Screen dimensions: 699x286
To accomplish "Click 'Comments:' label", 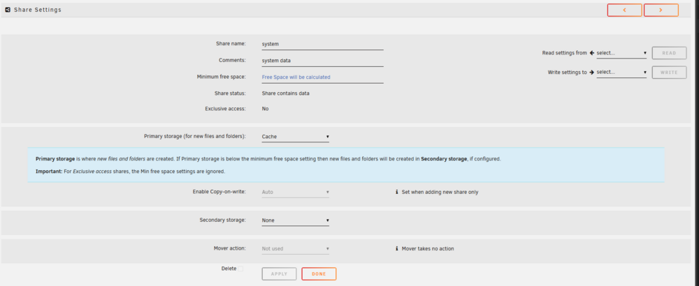I will click(232, 60).
